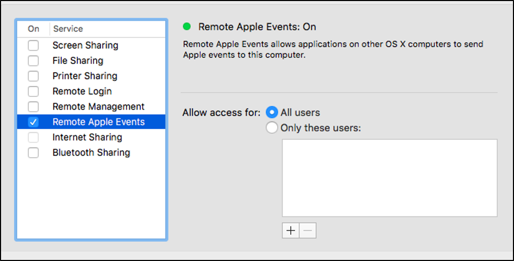514x261 pixels.
Task: Select the Screen Sharing service row
Action: tap(91, 45)
